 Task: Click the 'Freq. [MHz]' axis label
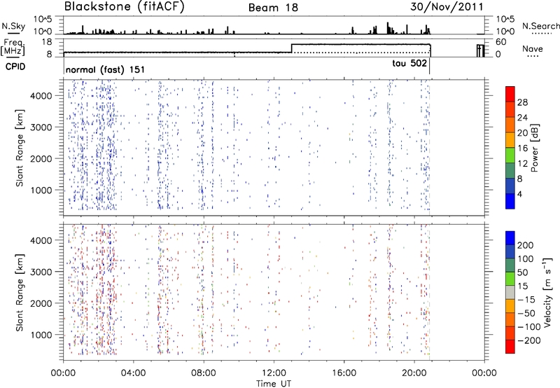tap(13, 47)
